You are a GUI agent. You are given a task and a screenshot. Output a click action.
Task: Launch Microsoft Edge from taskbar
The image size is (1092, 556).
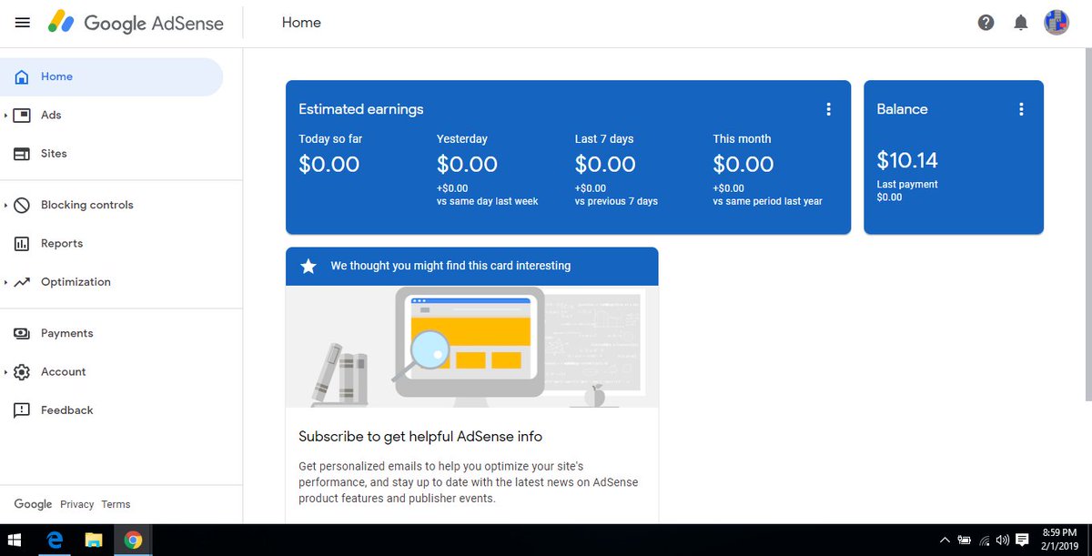click(x=54, y=541)
